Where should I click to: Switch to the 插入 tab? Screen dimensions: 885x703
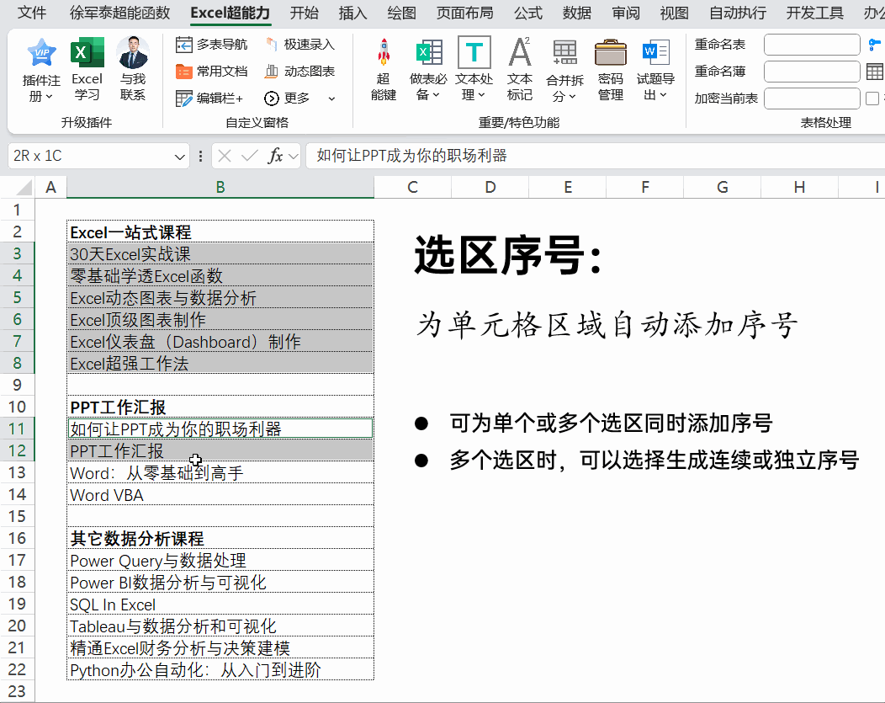tap(352, 13)
